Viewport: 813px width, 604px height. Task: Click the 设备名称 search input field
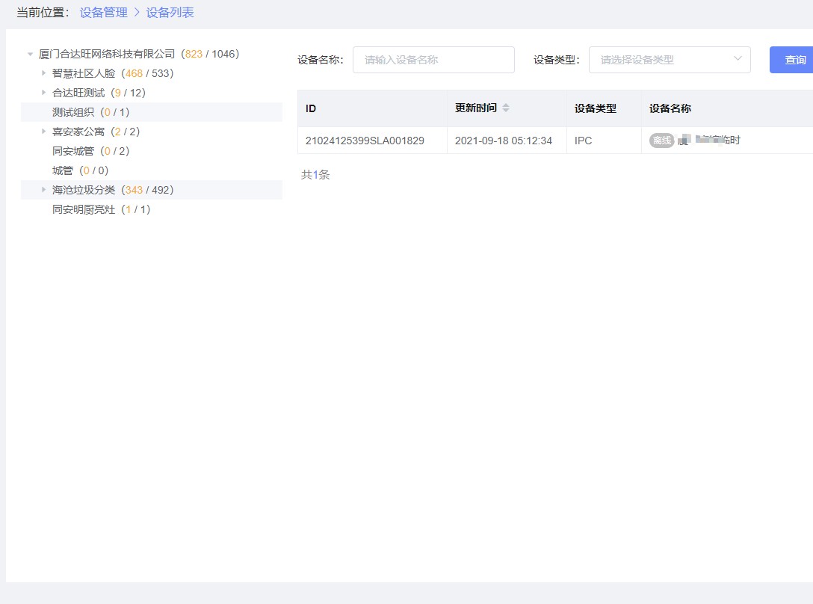(433, 60)
